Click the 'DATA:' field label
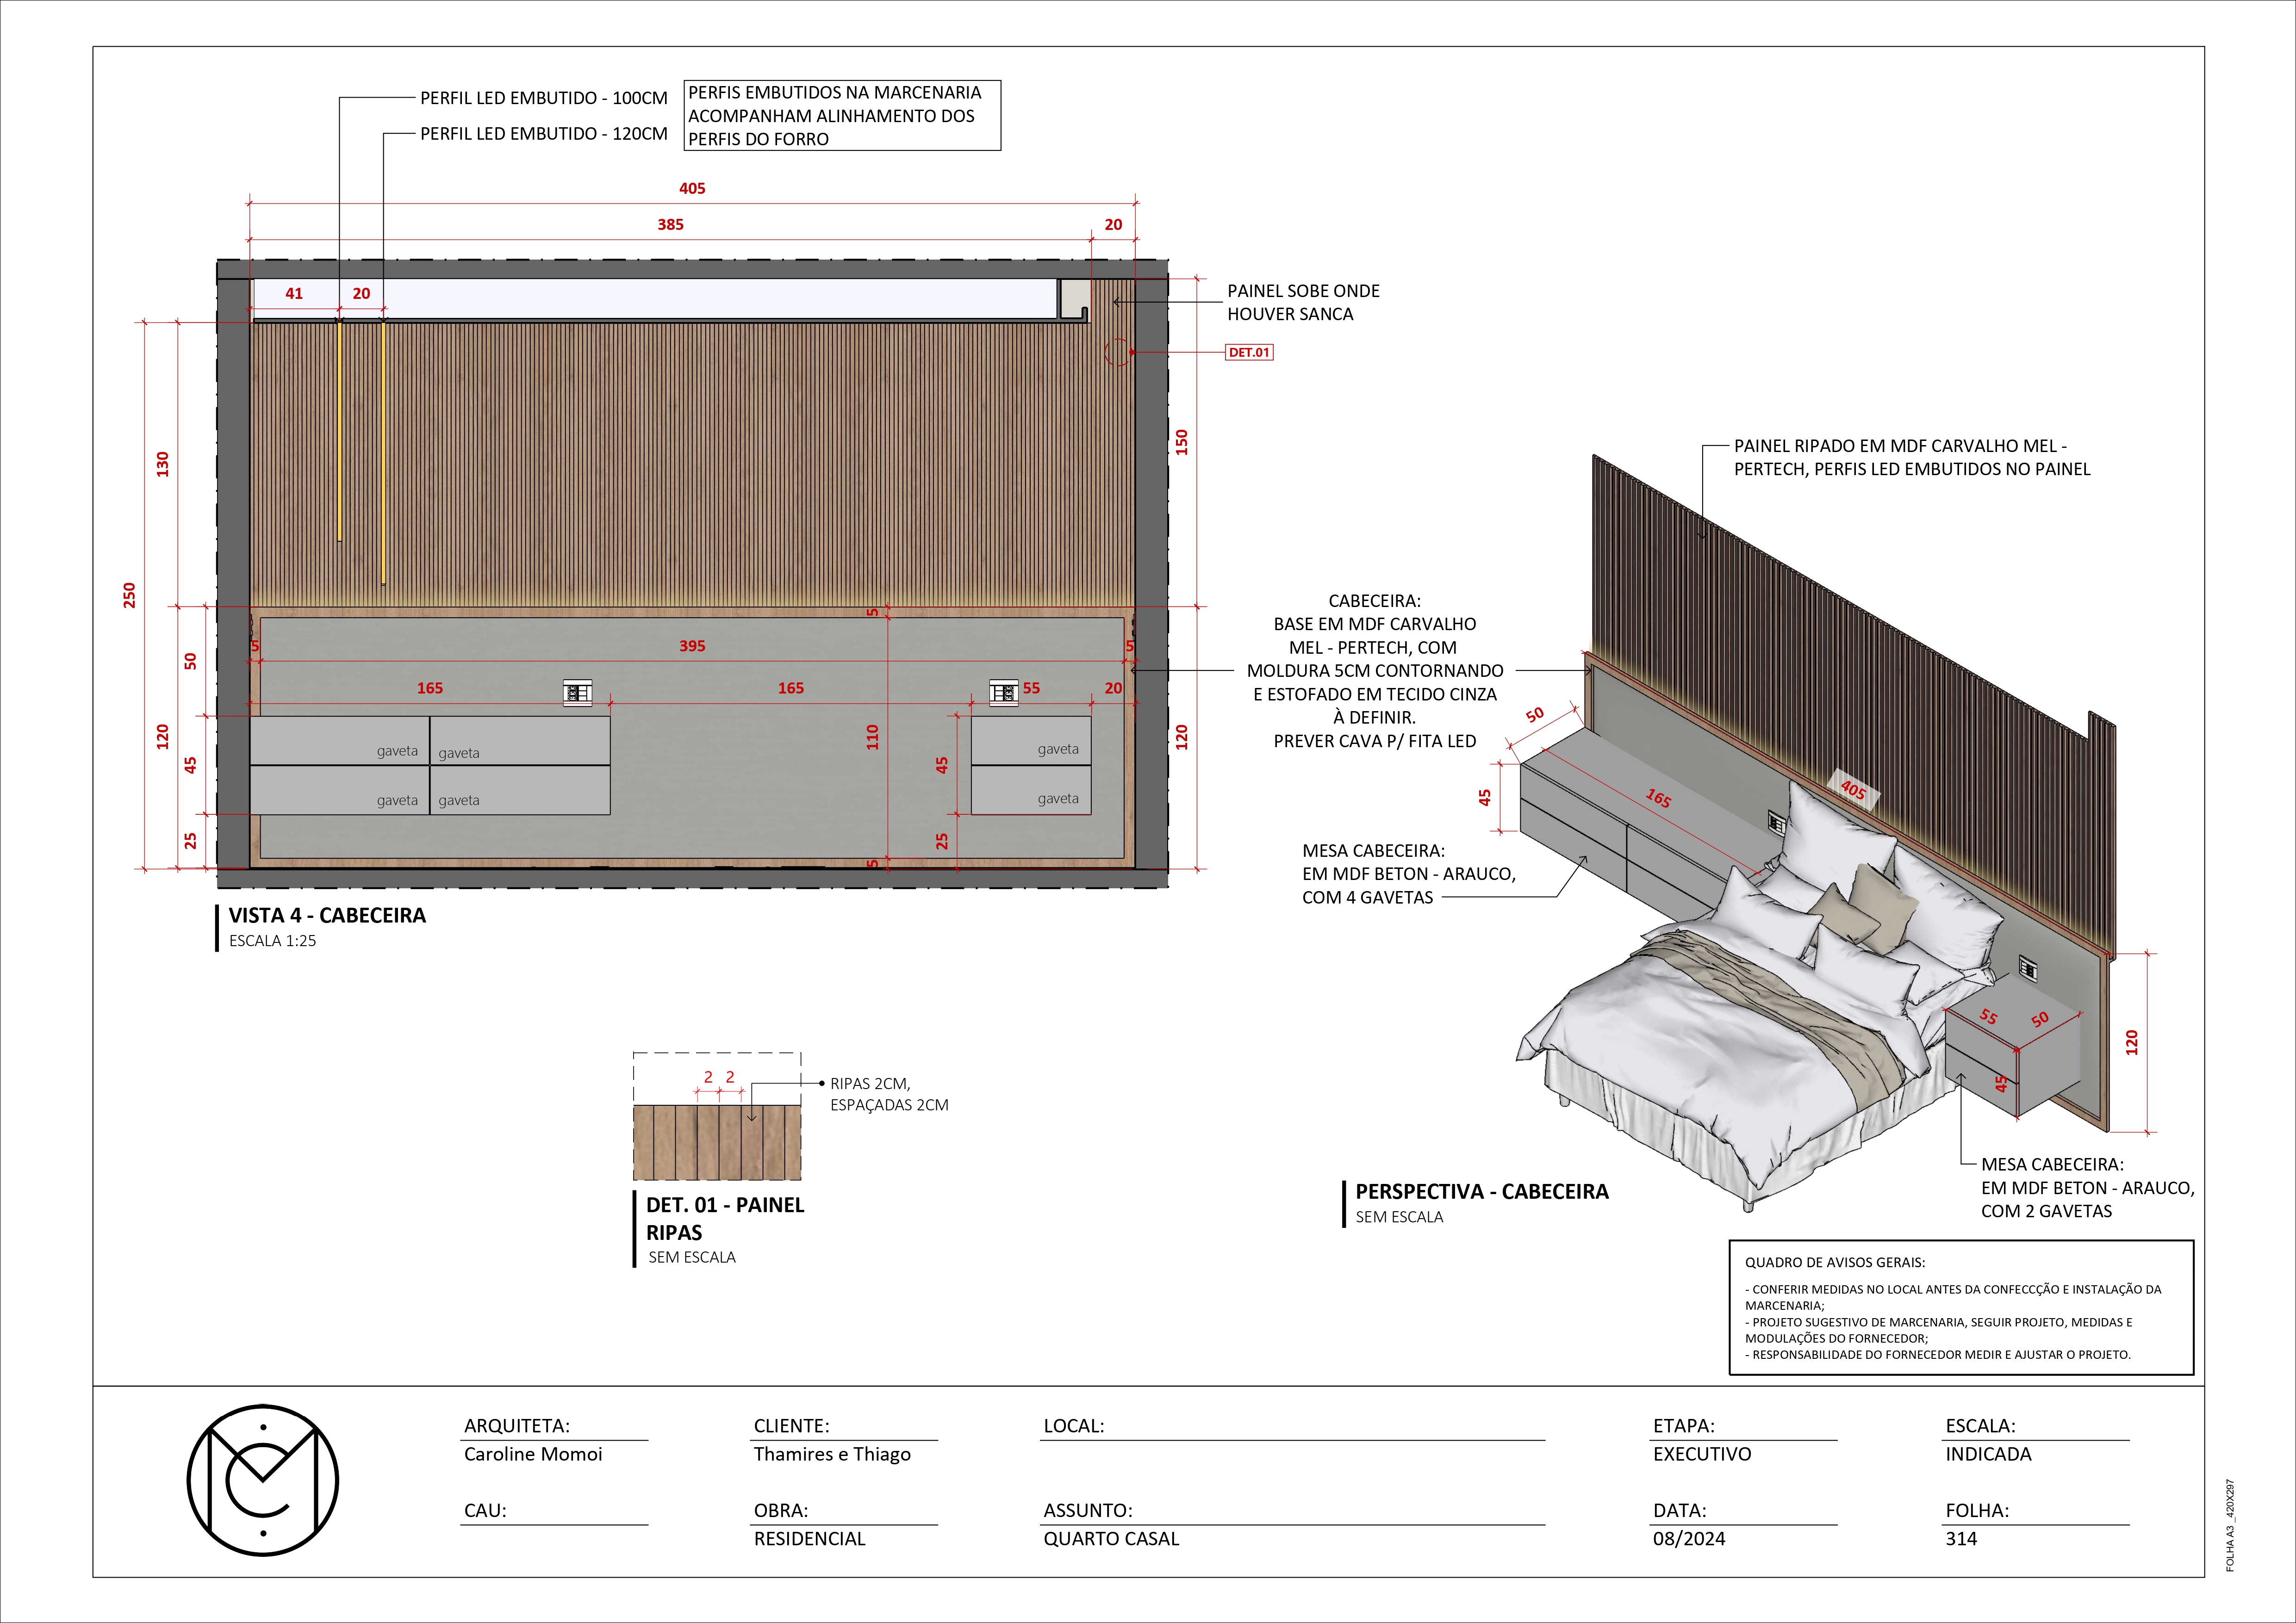Image resolution: width=2296 pixels, height=1623 pixels. pyautogui.click(x=1679, y=1510)
